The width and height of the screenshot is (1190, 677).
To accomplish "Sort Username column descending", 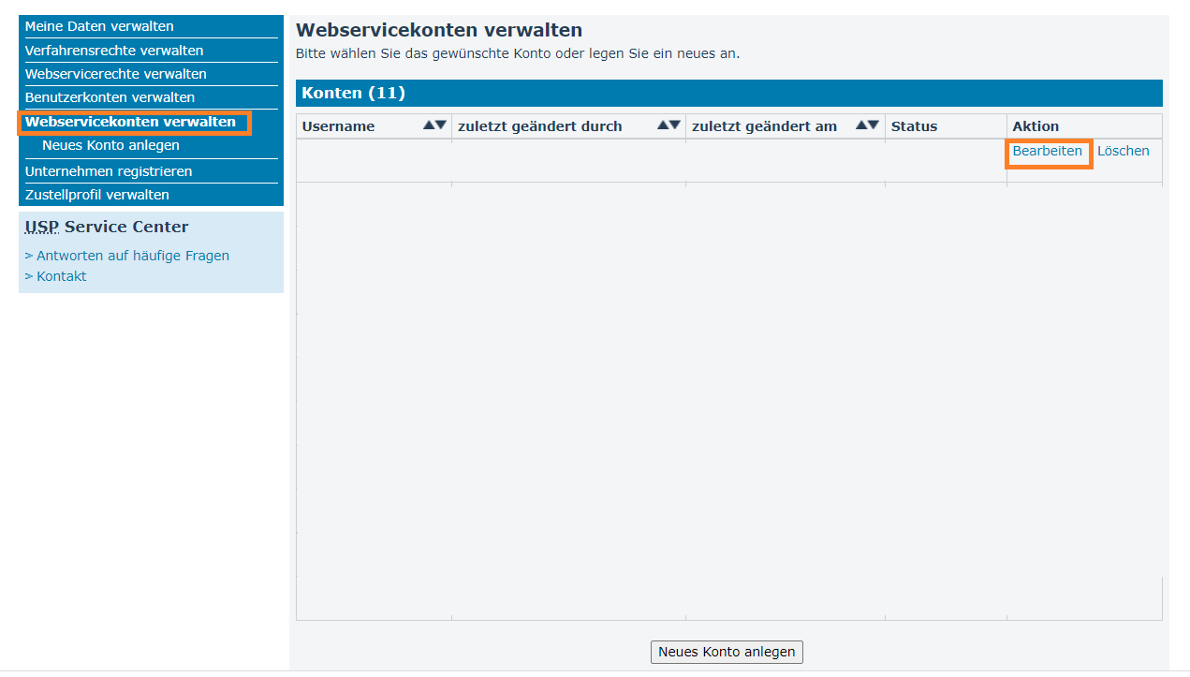I will (x=441, y=125).
